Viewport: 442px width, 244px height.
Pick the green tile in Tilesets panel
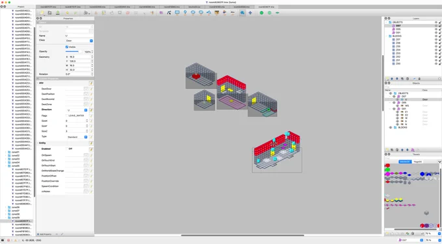click(387, 170)
